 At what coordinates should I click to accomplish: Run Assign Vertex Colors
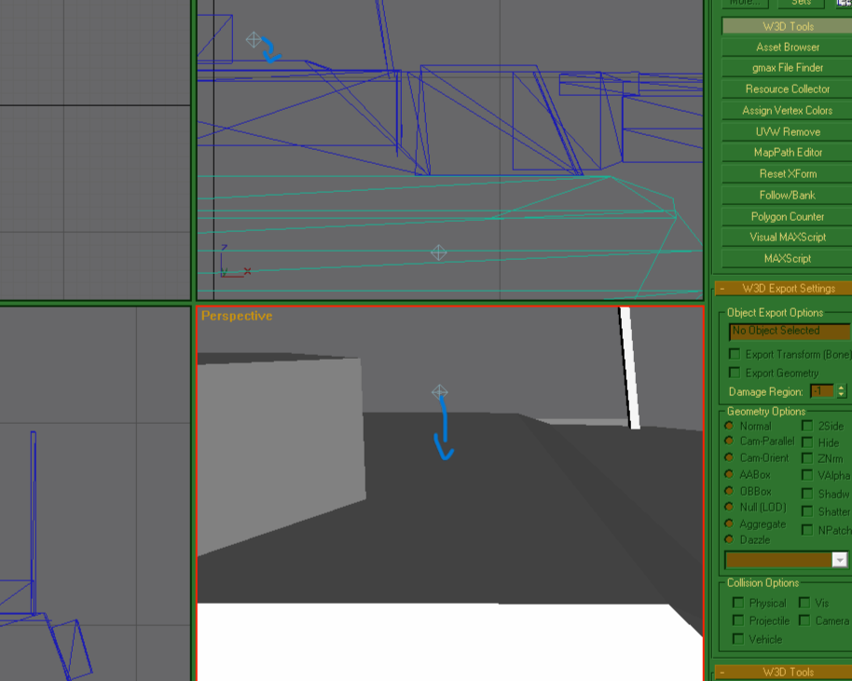pyautogui.click(x=786, y=110)
